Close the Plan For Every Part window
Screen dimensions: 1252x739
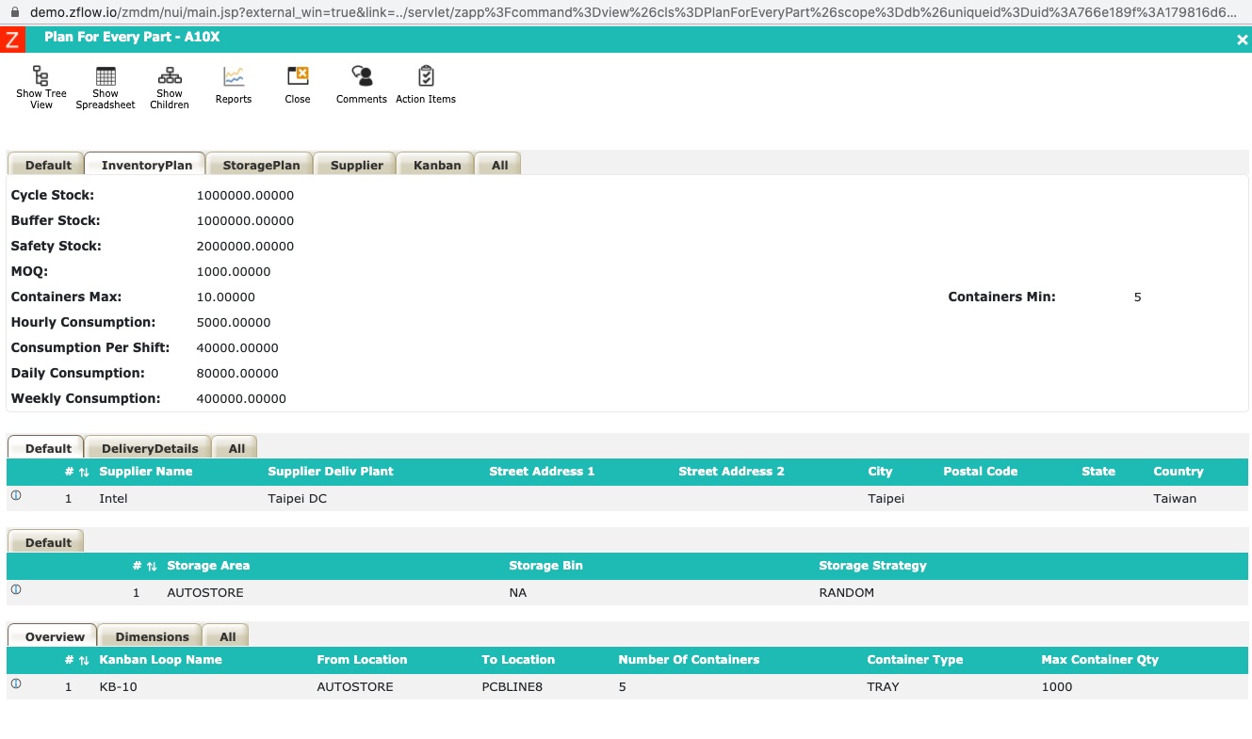tap(1242, 40)
